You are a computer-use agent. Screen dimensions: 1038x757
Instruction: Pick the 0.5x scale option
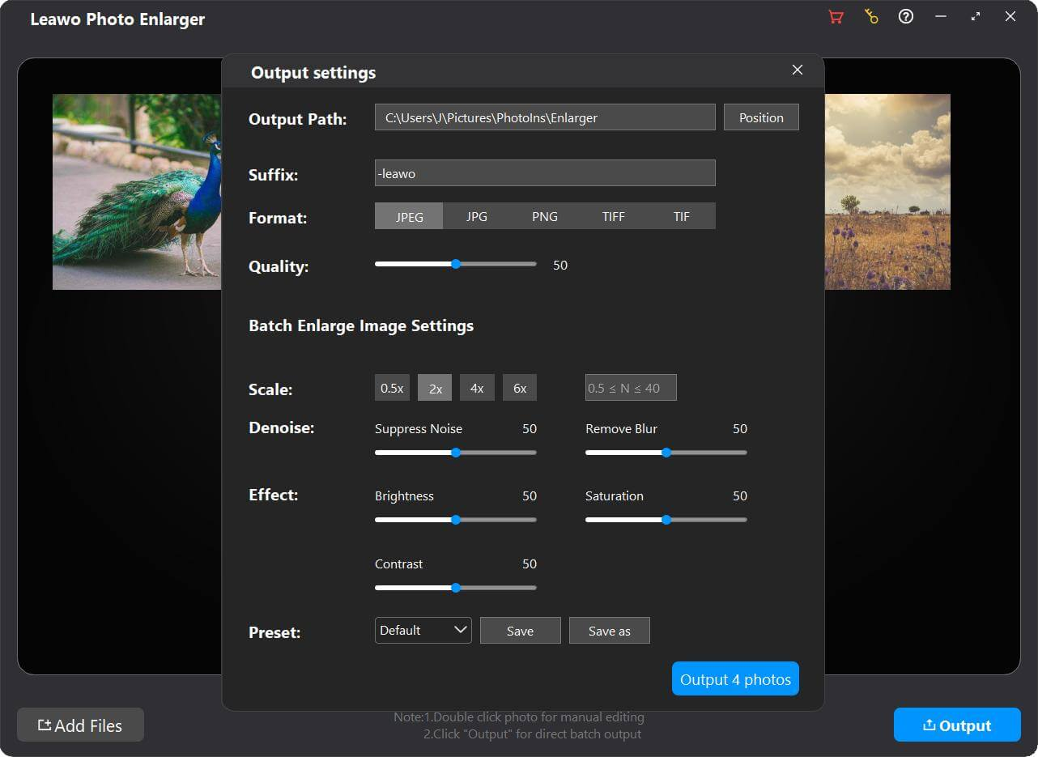392,389
